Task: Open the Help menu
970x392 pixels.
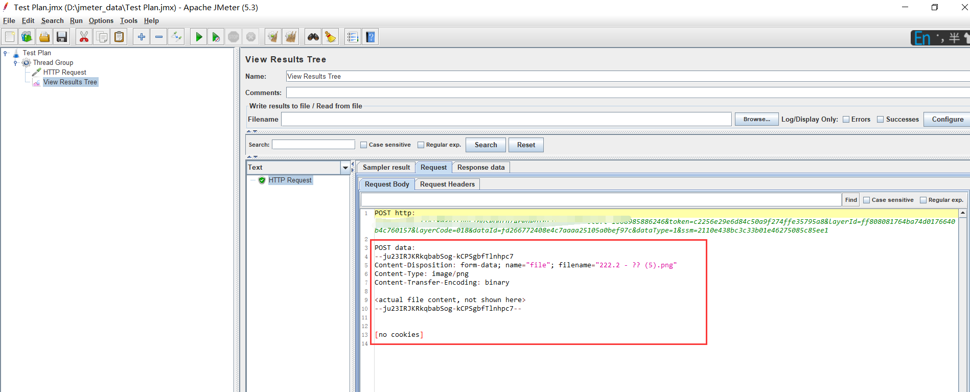Action: (x=151, y=20)
